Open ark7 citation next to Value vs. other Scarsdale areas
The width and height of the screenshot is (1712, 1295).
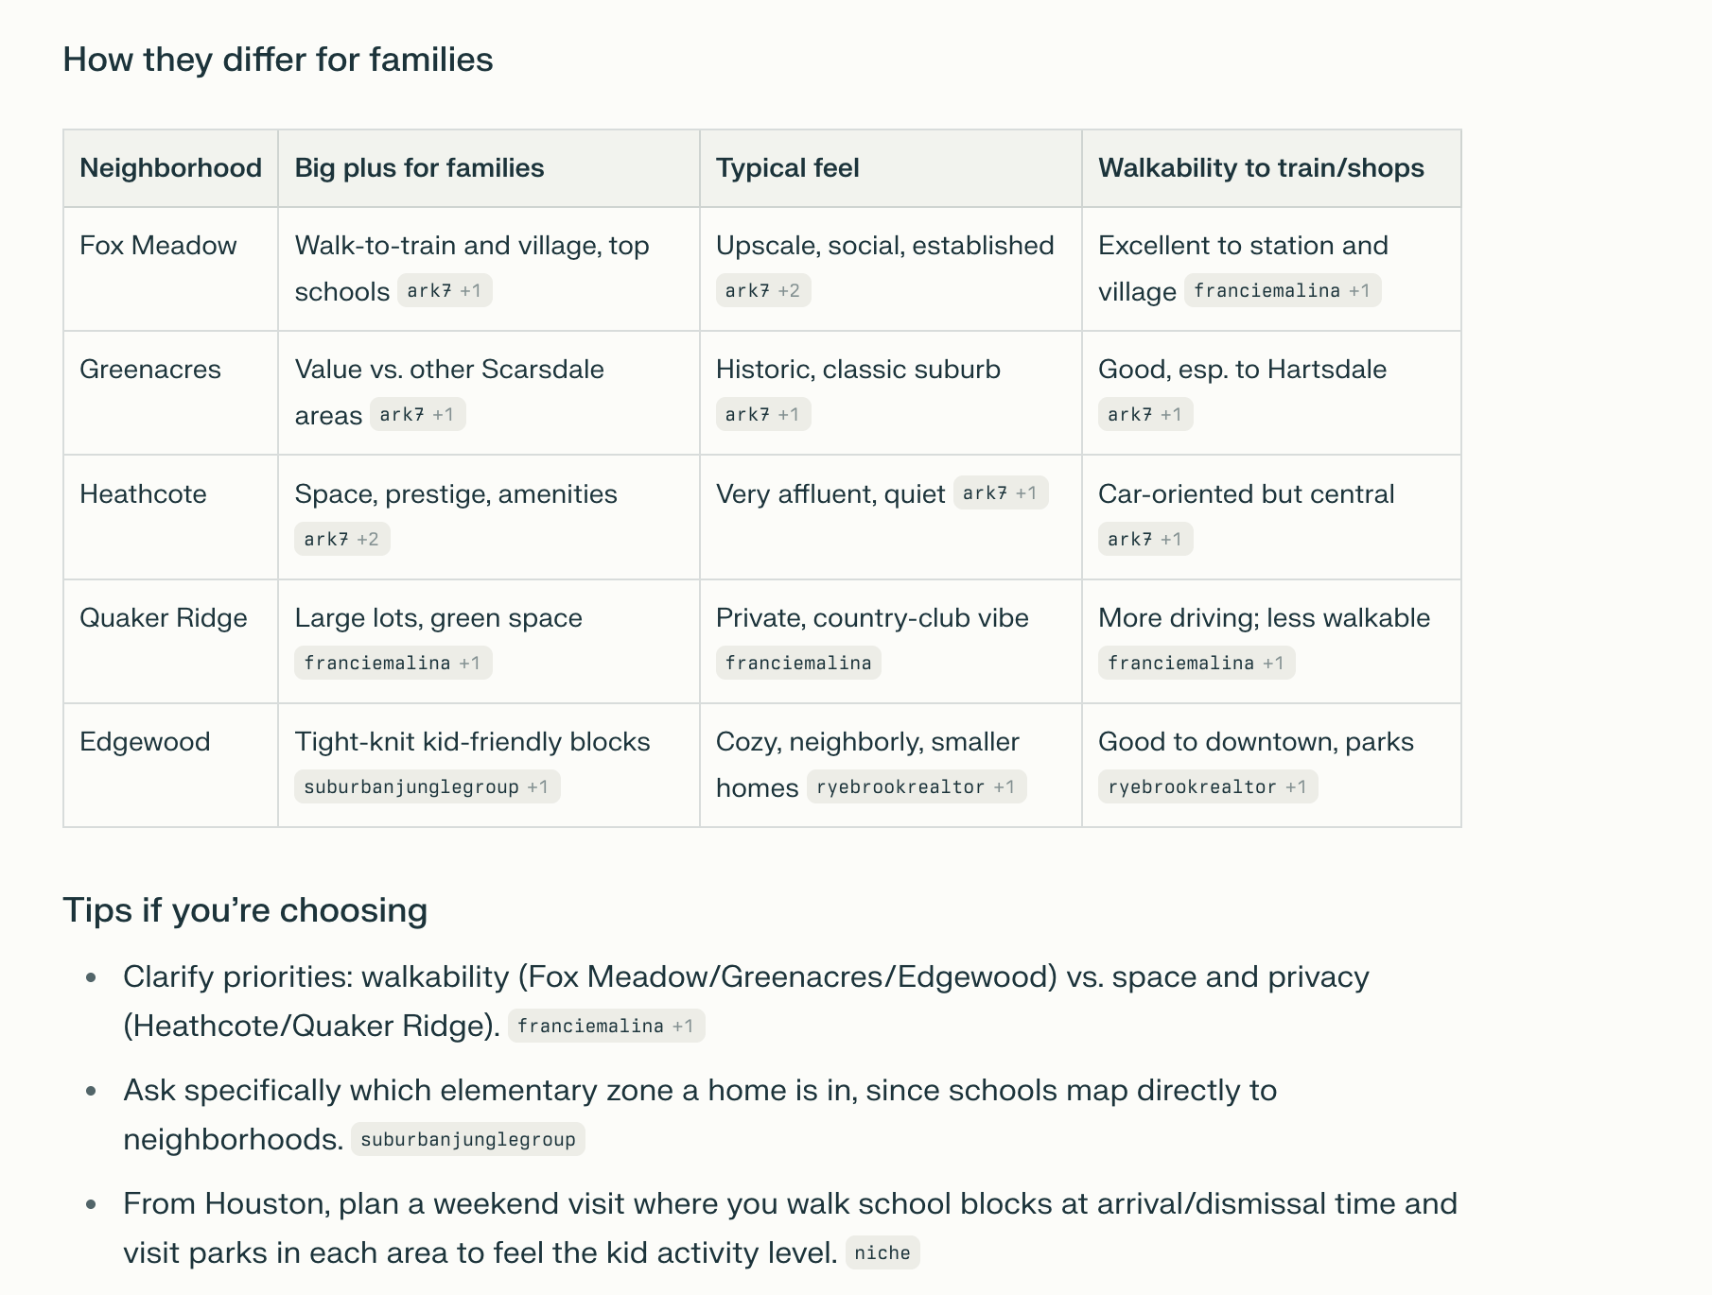tap(417, 415)
